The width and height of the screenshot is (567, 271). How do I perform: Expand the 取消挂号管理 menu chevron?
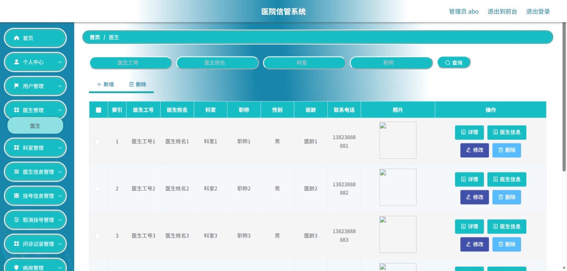click(60, 220)
